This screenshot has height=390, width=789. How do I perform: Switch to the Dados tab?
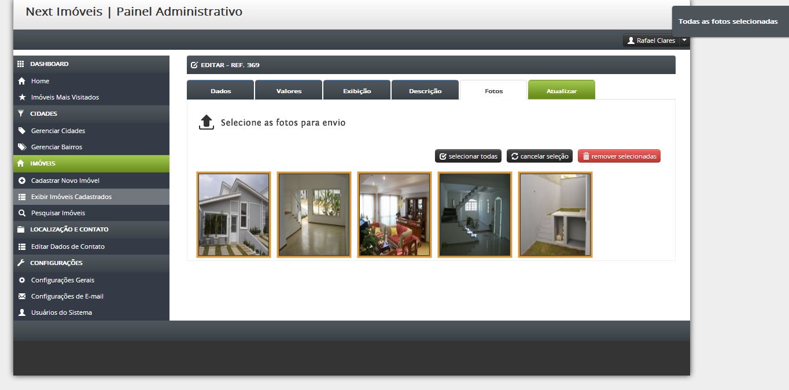pos(220,90)
